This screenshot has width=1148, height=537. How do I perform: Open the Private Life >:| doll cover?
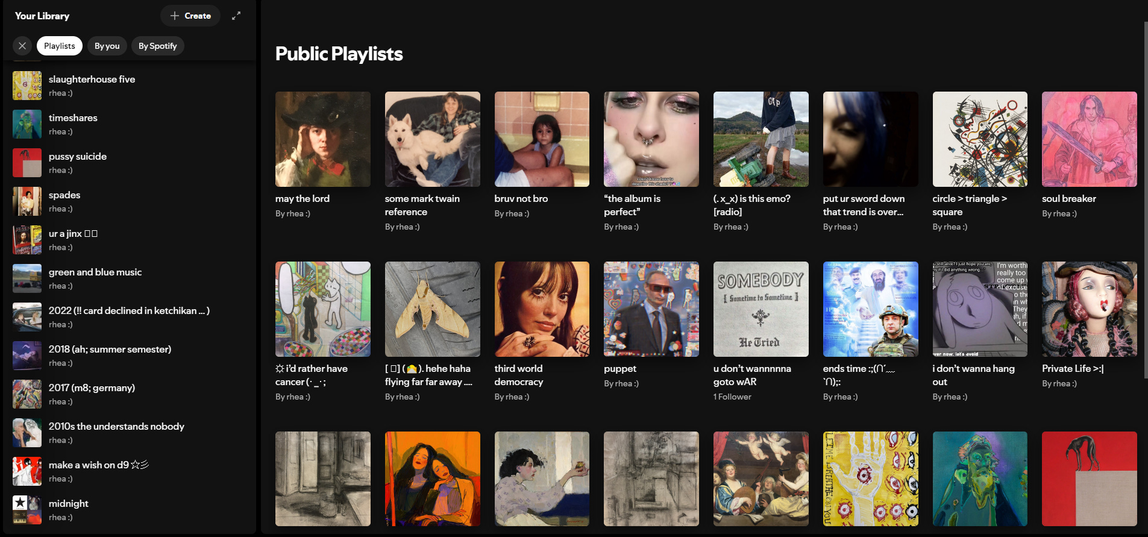point(1090,309)
